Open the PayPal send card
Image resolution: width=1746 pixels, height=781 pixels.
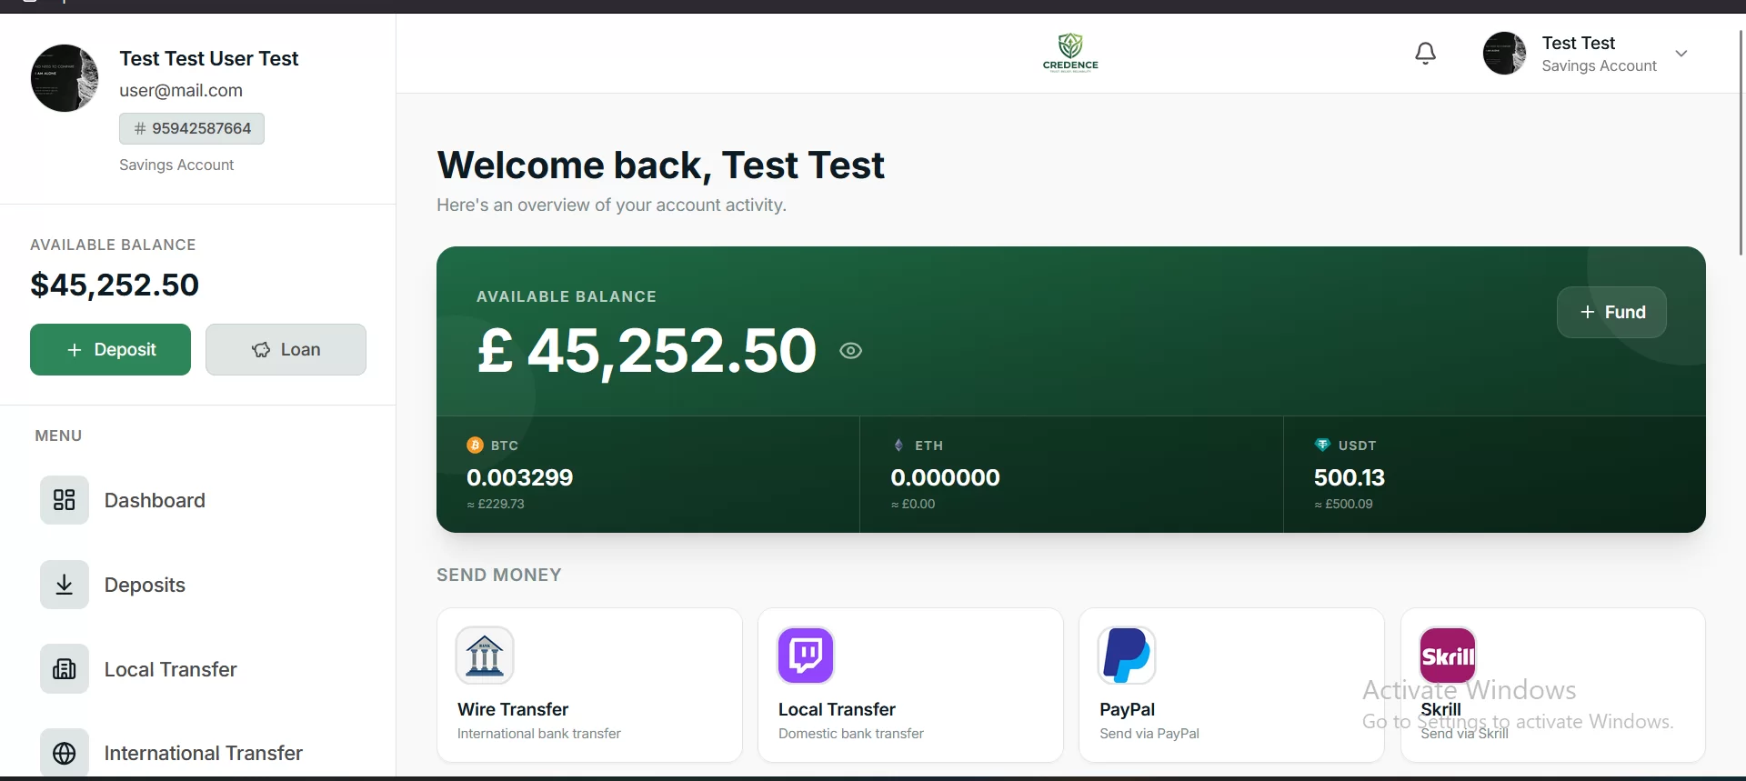click(x=1231, y=685)
